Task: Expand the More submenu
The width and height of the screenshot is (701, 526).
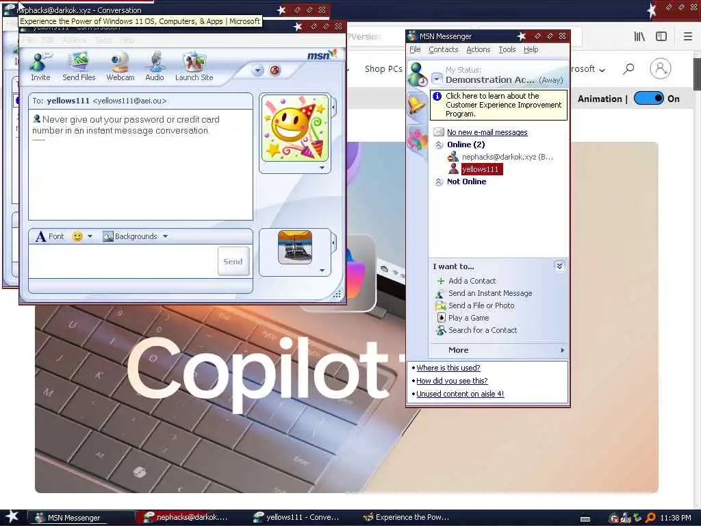Action: pyautogui.click(x=498, y=350)
